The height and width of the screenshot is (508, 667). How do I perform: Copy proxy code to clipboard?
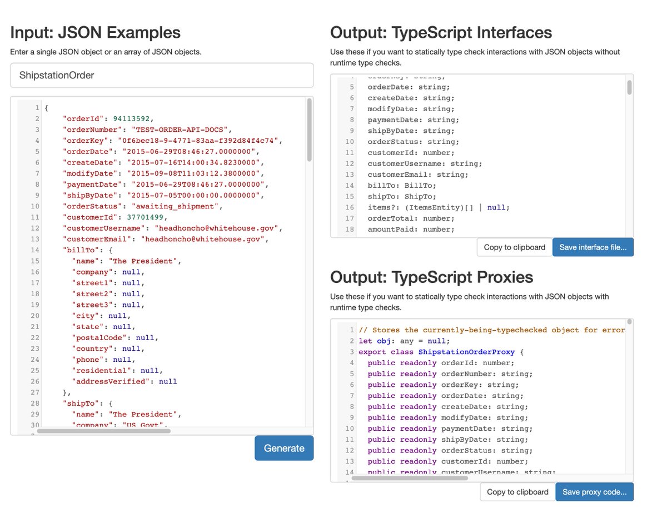coord(517,492)
